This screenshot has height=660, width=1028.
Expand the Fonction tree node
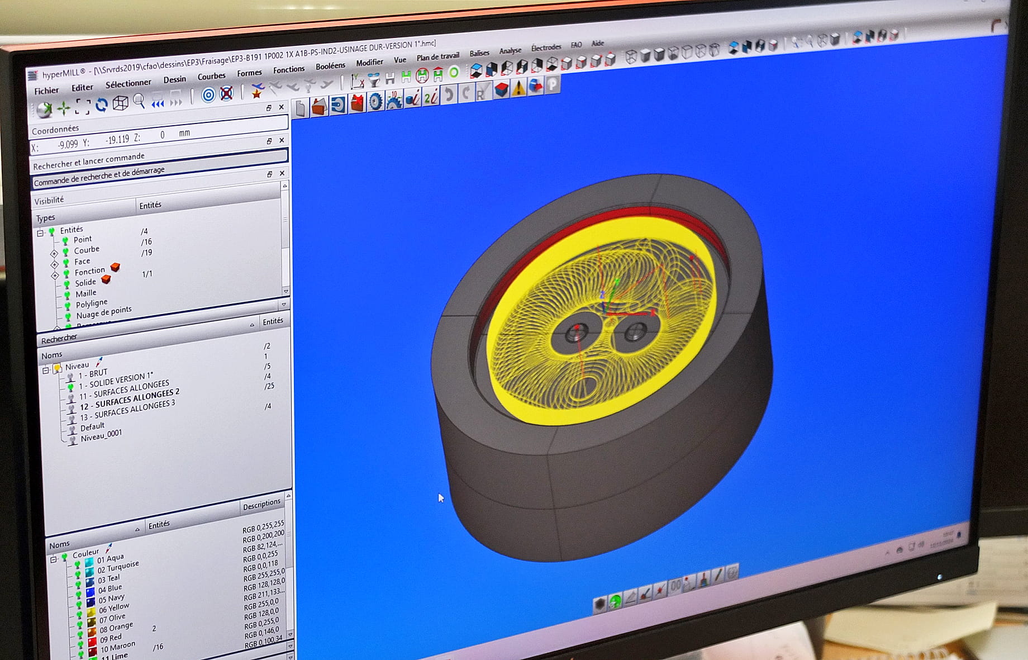tap(55, 276)
